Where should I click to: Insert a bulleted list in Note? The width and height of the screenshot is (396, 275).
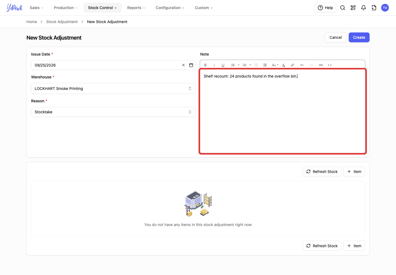tap(244, 65)
